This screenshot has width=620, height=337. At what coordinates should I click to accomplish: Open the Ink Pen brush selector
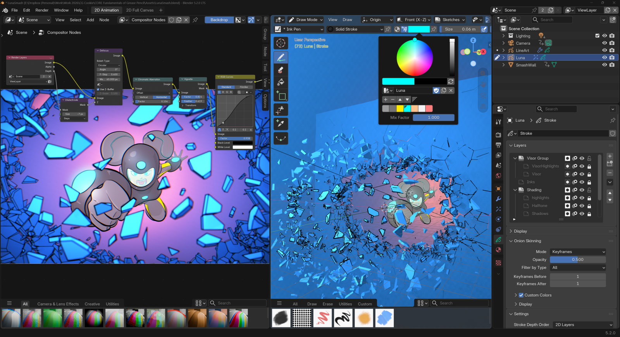(x=299, y=29)
